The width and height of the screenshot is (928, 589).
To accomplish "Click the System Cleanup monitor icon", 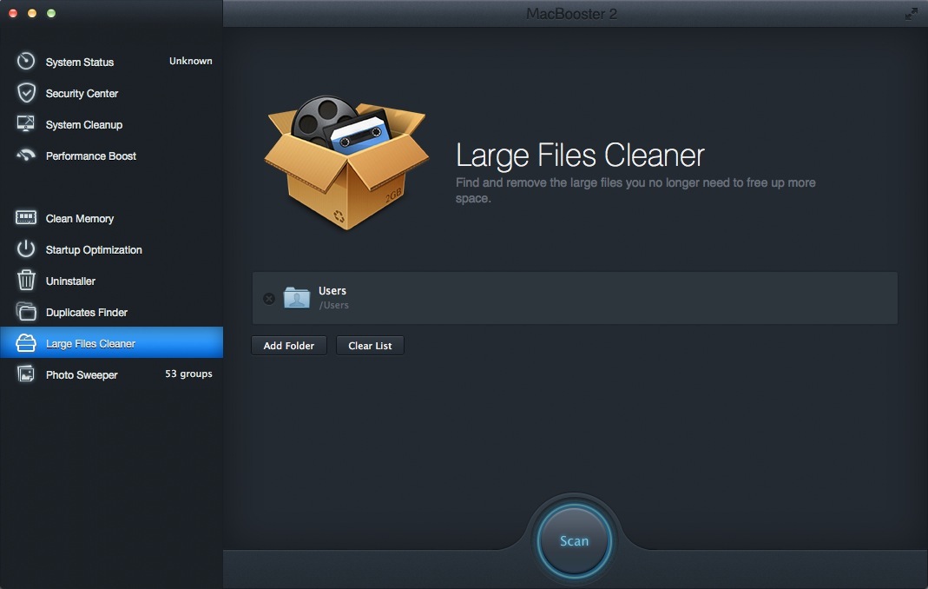I will click(x=25, y=124).
